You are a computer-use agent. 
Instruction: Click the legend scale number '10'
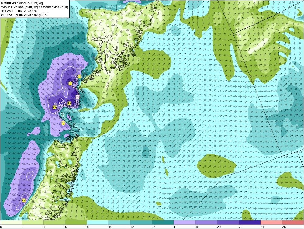(110, 227)
